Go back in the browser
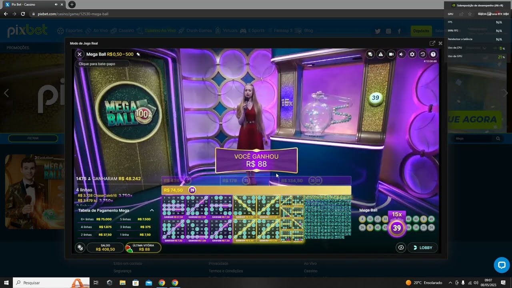Image resolution: width=512 pixels, height=288 pixels. [x=6, y=14]
